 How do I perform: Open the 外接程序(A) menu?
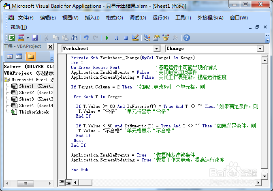click(x=210, y=18)
